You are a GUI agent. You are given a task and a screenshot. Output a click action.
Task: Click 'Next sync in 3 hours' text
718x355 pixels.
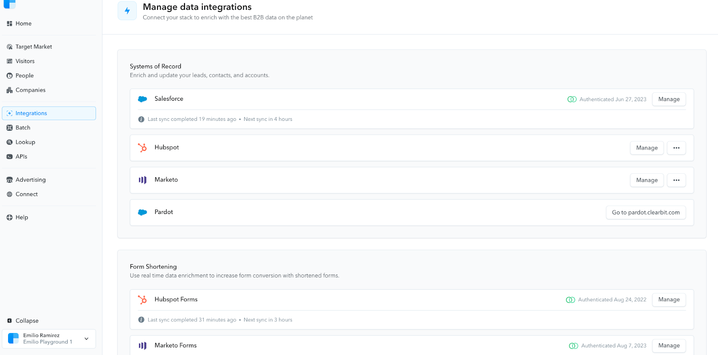[x=268, y=320]
